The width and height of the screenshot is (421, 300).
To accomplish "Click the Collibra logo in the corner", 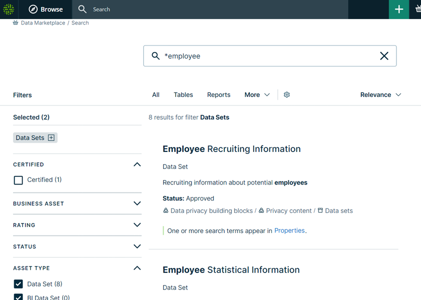I will 8,9.
